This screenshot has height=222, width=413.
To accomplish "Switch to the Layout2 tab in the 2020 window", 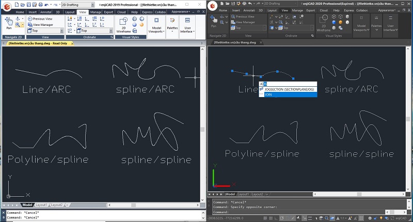I will [257, 194].
